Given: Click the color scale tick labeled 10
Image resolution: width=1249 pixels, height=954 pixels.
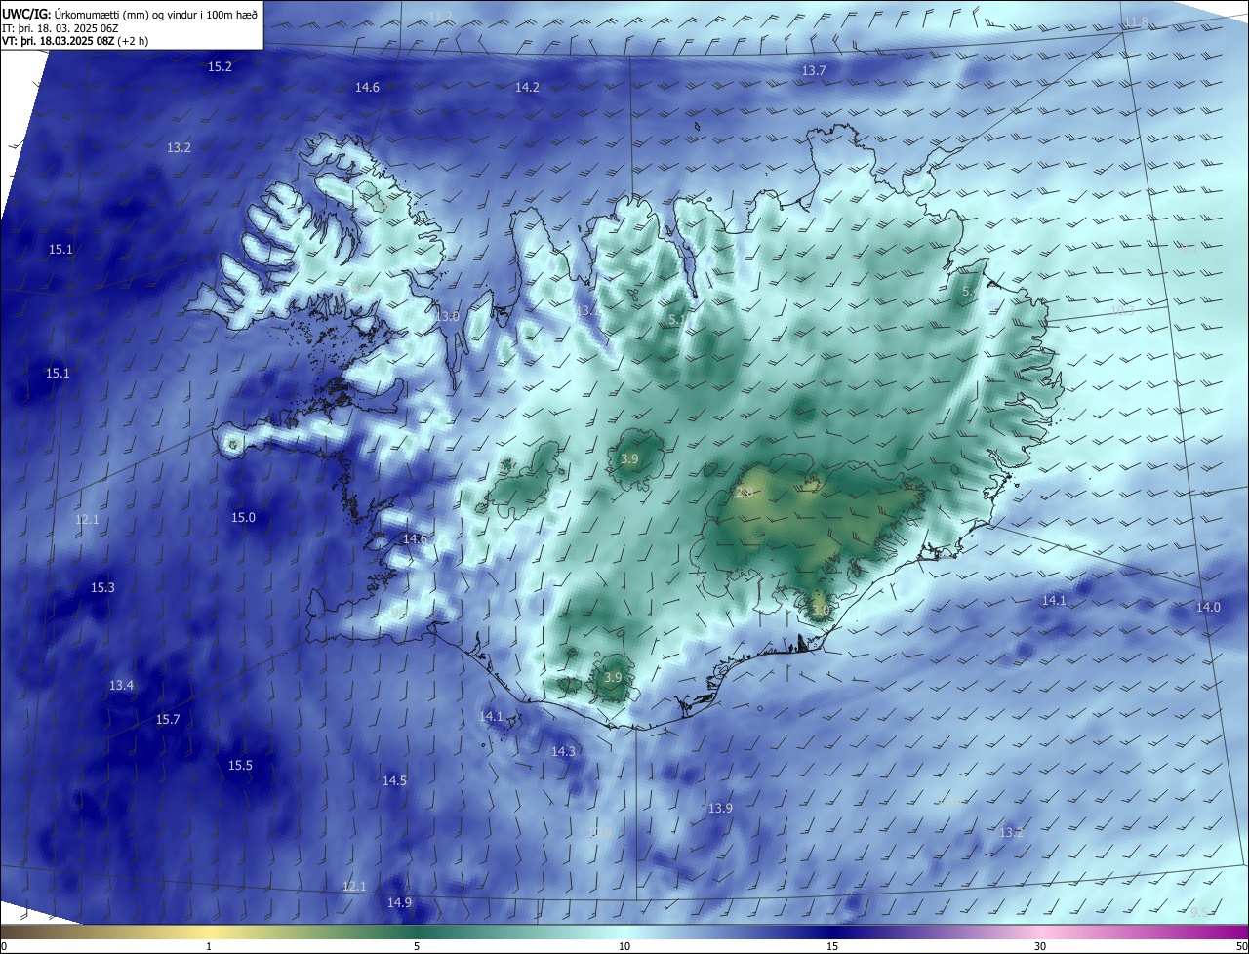Looking at the screenshot, I should tap(624, 946).
